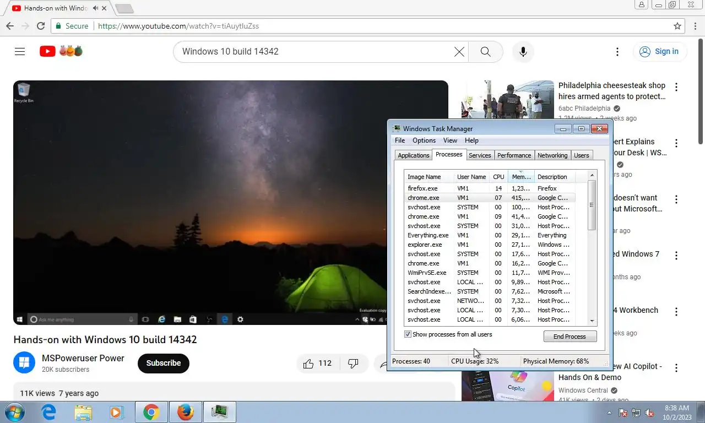The image size is (705, 423).
Task: Sort processes by Image Name column
Action: (430, 177)
